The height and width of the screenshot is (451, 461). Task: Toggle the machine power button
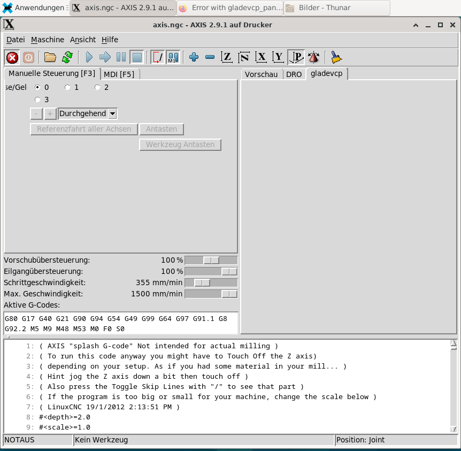[x=28, y=57]
